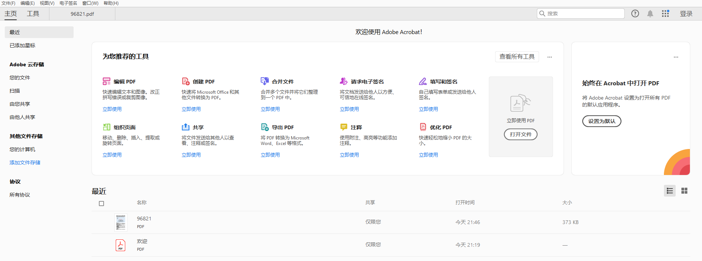Switch to the 96821.pdf document tab
This screenshot has width=702, height=261.
coord(82,14)
